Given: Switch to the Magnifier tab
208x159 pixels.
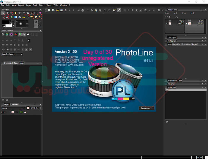Looking at the screenshot, I should point(177,44).
